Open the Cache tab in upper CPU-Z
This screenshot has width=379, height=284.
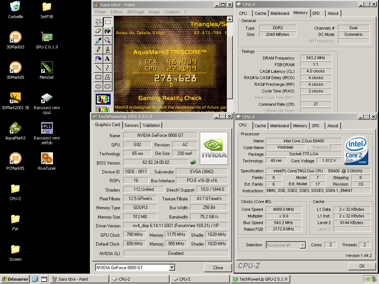(260, 14)
